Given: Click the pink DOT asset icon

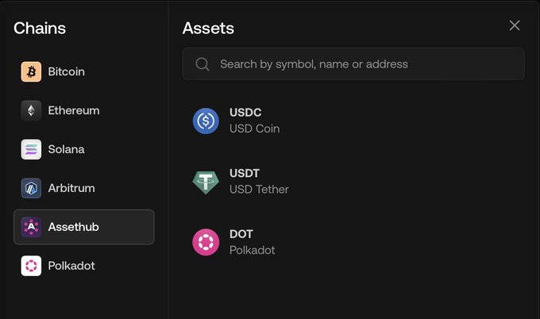Looking at the screenshot, I should click(206, 242).
